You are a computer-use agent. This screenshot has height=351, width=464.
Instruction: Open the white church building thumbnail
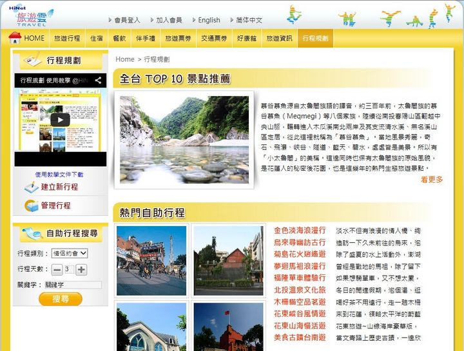click(x=151, y=327)
